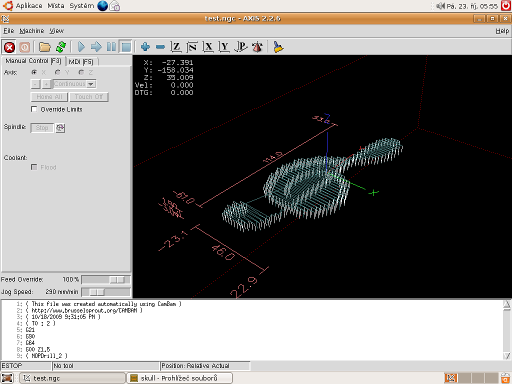Click the Home All button
The height and width of the screenshot is (384, 512).
pos(49,97)
